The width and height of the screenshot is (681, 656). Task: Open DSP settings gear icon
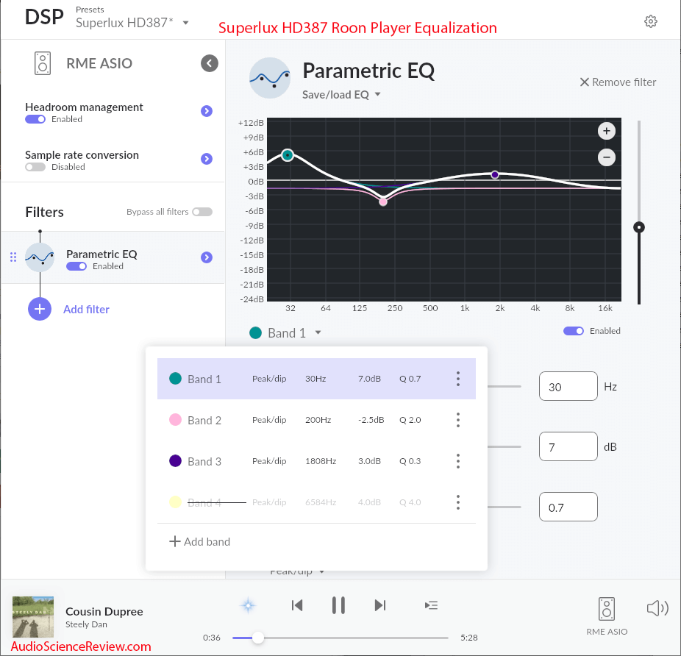point(650,21)
